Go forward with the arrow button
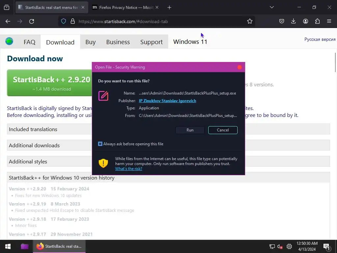Viewport: 337px width, 253px height. click(x=20, y=21)
